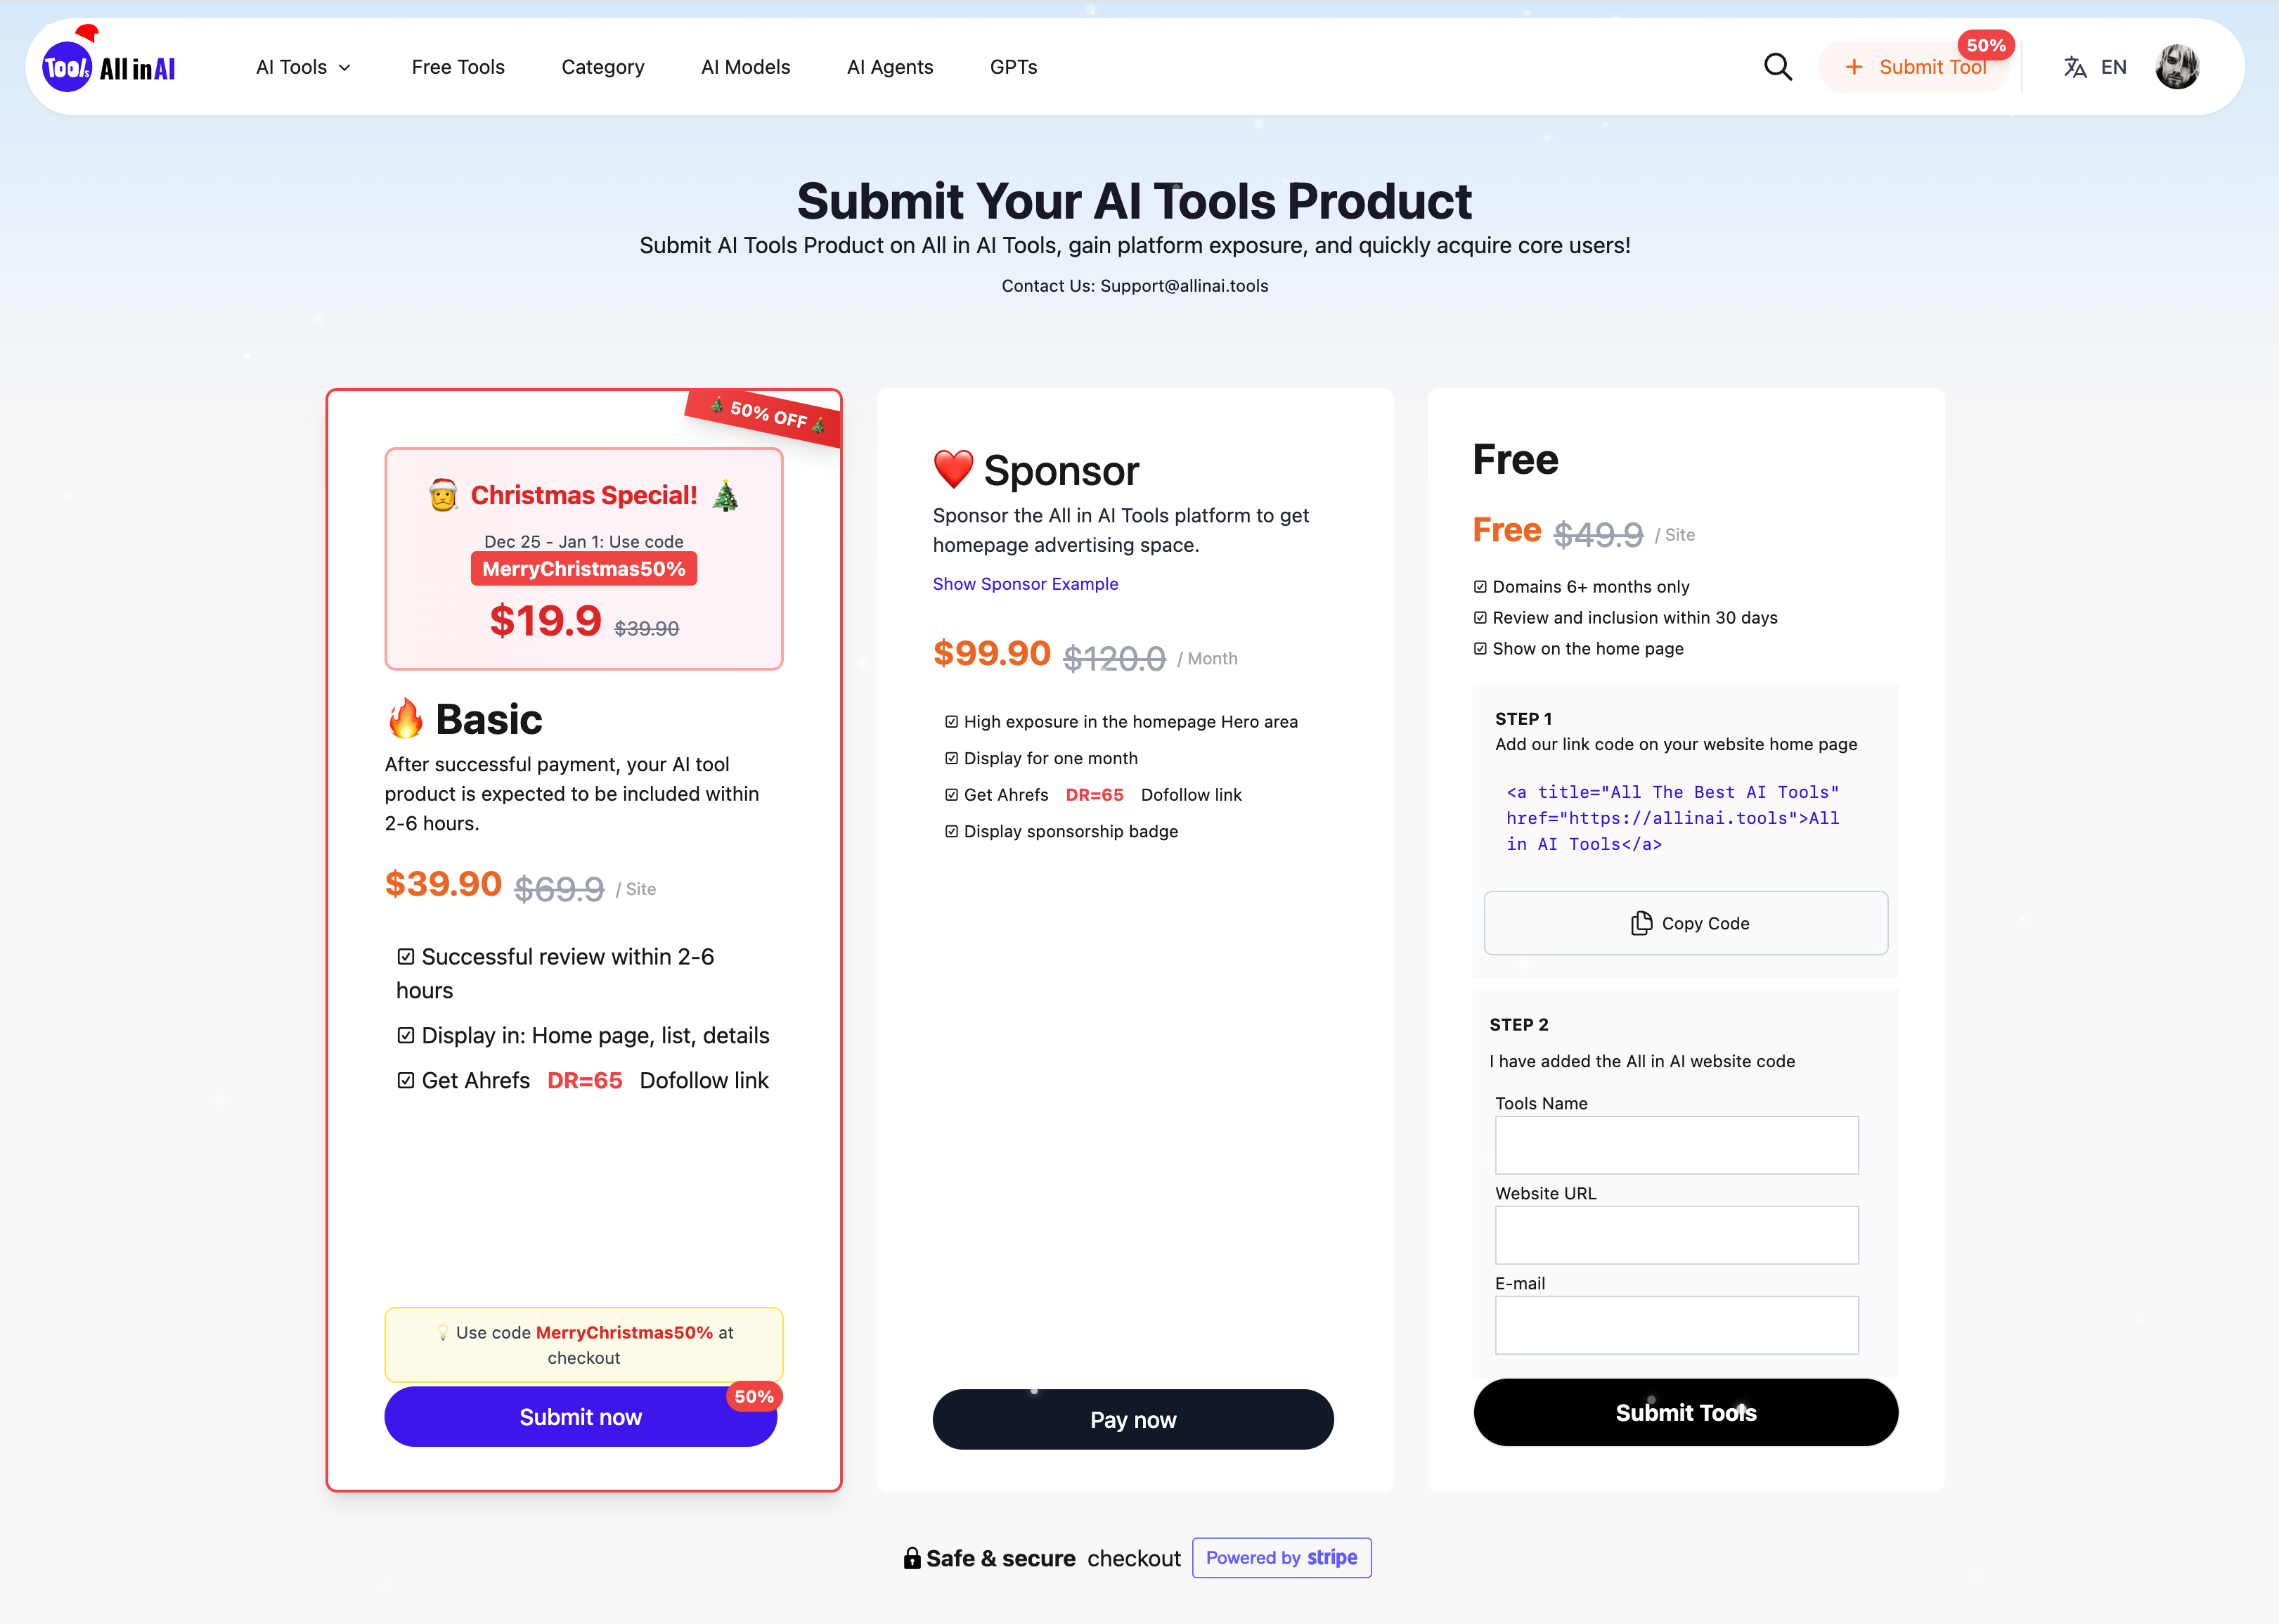
Task: Open the EN language selector
Action: tap(2113, 67)
